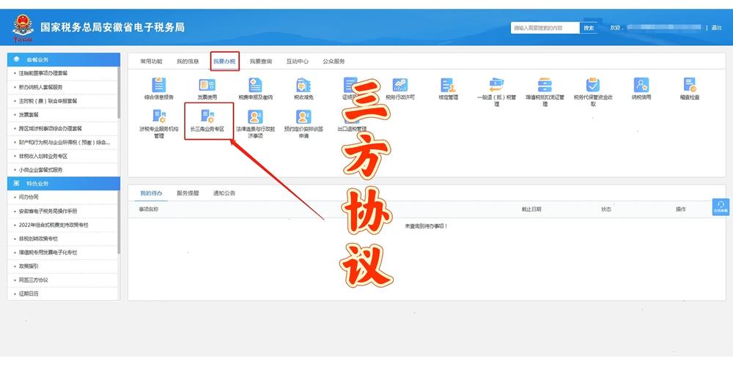The height and width of the screenshot is (366, 733).
Task: Open 综合信息报告 icon
Action: click(x=159, y=85)
